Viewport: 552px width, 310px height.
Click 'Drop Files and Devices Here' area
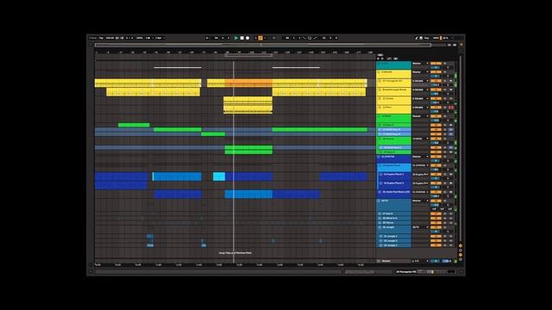click(235, 252)
